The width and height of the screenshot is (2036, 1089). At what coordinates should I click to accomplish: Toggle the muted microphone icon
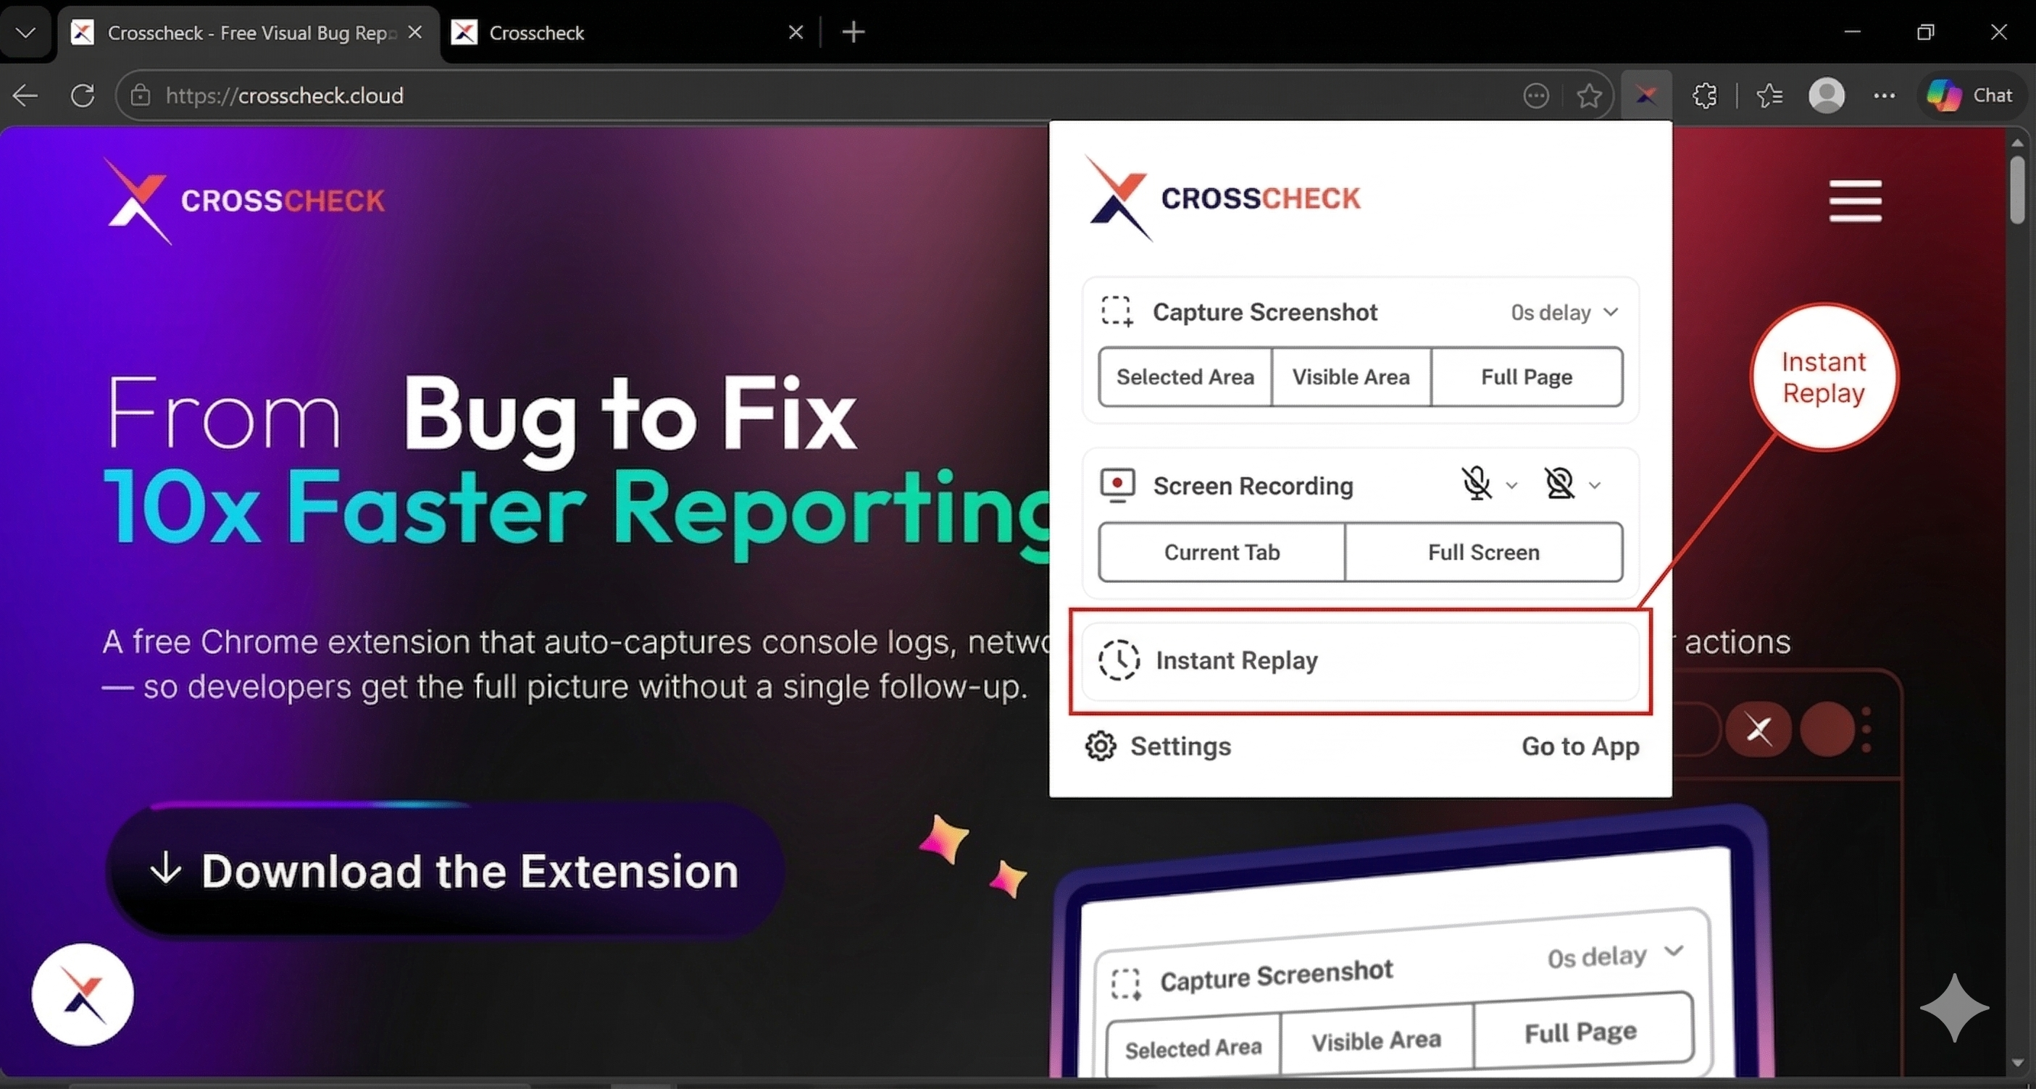pos(1476,483)
